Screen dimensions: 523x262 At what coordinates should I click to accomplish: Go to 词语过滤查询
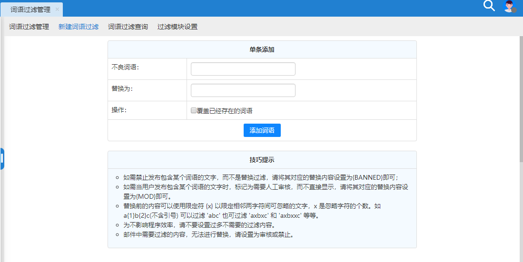coord(128,27)
